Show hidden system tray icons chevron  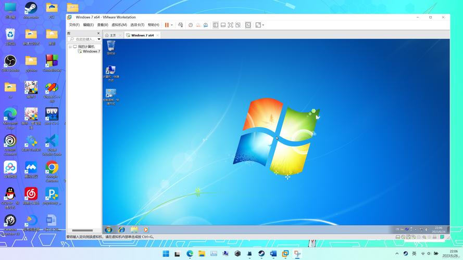(x=397, y=254)
